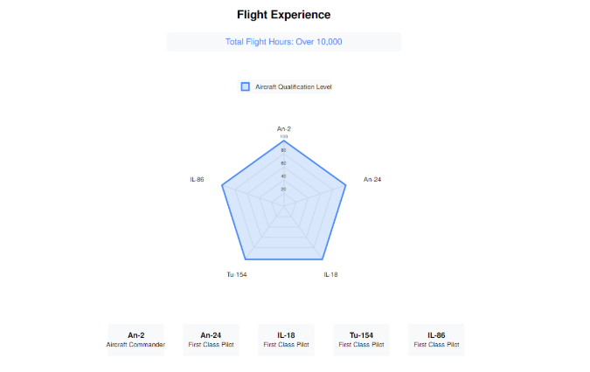This screenshot has height=372, width=590.
Task: Select the IL-18 First Class Pilot card
Action: [x=286, y=340]
